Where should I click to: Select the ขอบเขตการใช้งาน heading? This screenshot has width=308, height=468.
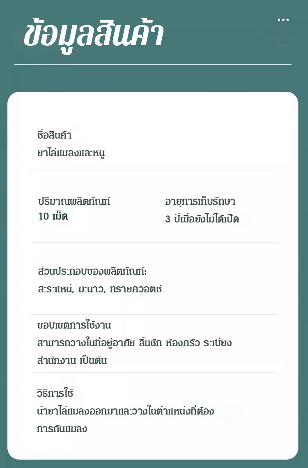tap(74, 325)
